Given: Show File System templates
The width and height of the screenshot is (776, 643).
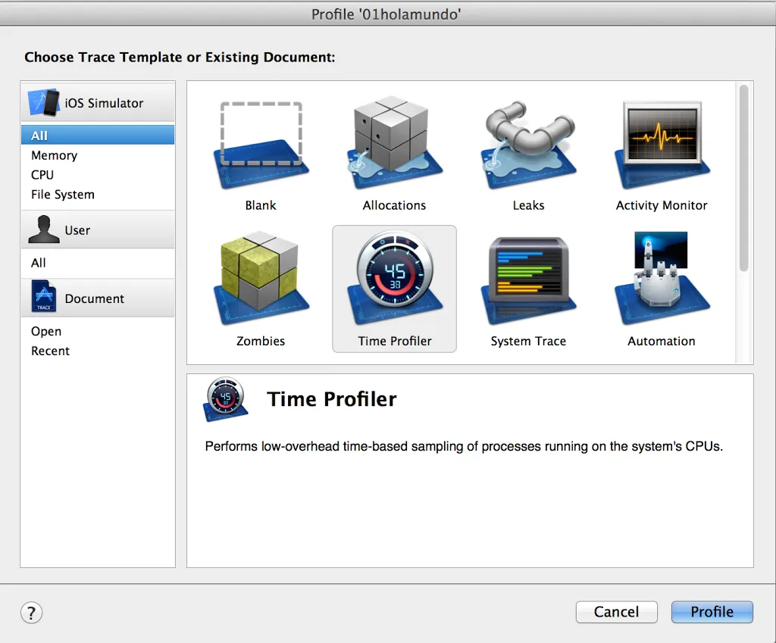Looking at the screenshot, I should 63,195.
